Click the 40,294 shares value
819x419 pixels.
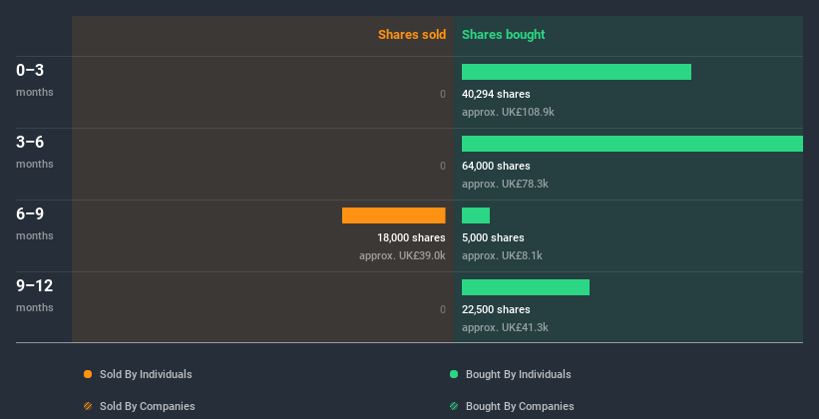point(496,94)
